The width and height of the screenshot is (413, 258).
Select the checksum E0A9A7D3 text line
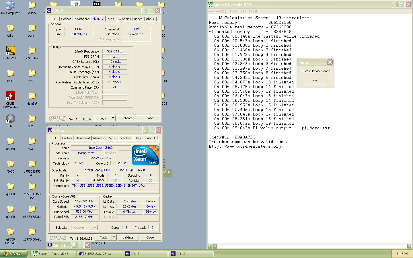[232, 137]
